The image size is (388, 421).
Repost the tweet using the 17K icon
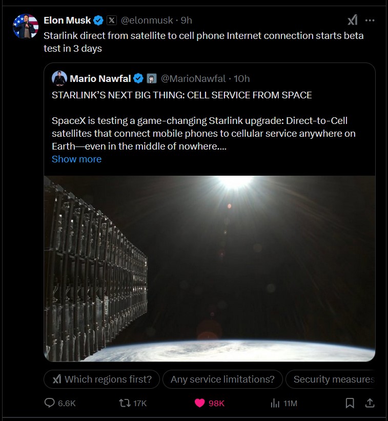point(124,403)
